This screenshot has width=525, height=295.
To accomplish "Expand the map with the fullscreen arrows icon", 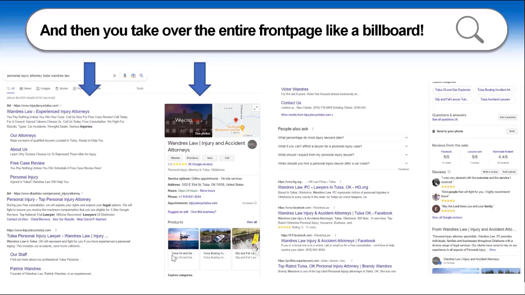I will click(x=256, y=108).
